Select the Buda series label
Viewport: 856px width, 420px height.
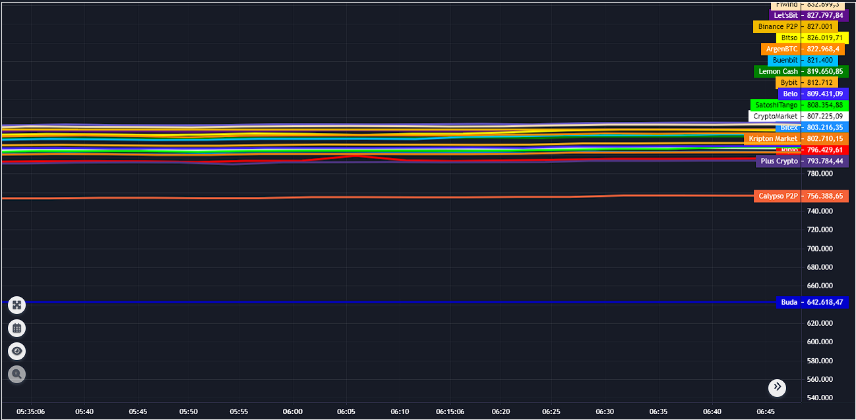(x=789, y=302)
